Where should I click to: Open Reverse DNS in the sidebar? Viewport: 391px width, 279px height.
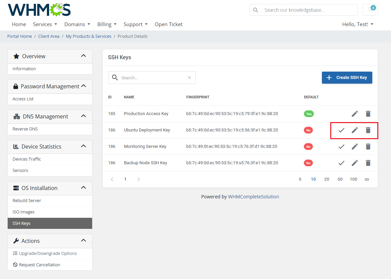tap(50, 129)
